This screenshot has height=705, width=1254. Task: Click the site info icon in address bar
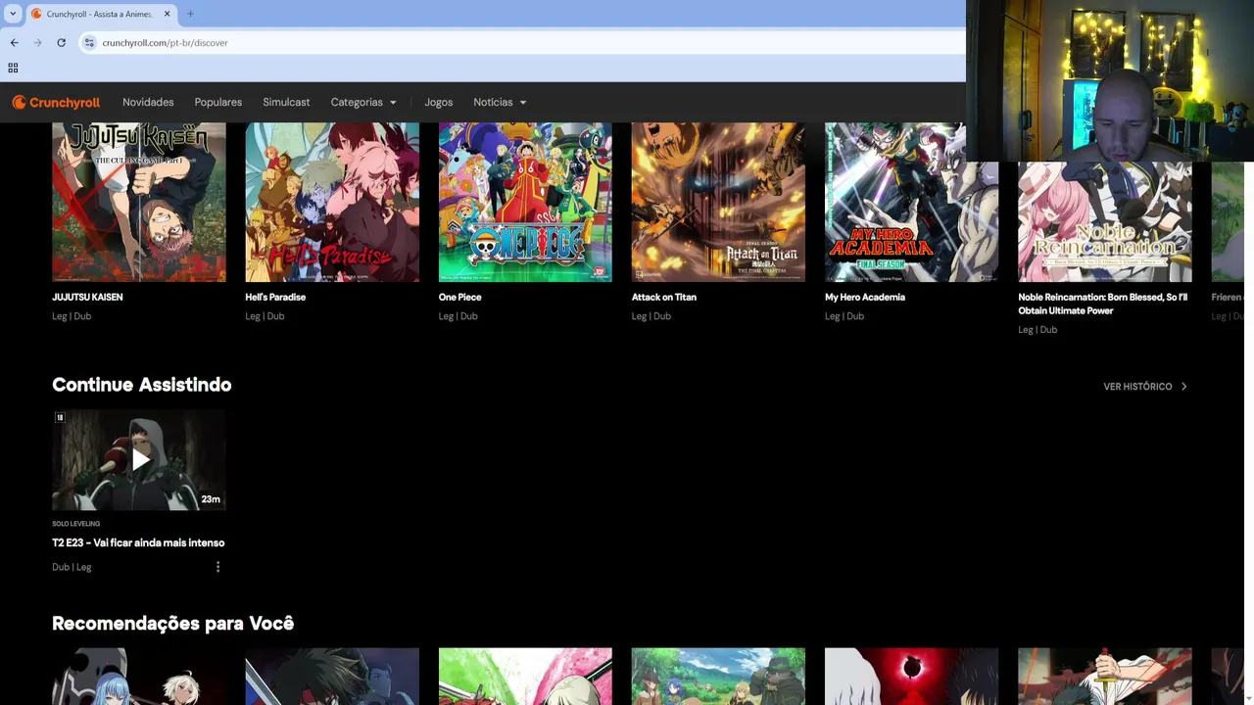[x=89, y=43]
